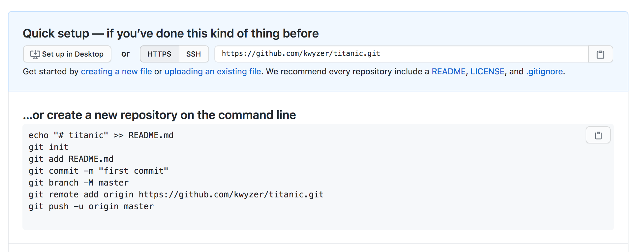Click the 'create a new repository' heading
Screen dimensions: 641x252
tap(159, 115)
